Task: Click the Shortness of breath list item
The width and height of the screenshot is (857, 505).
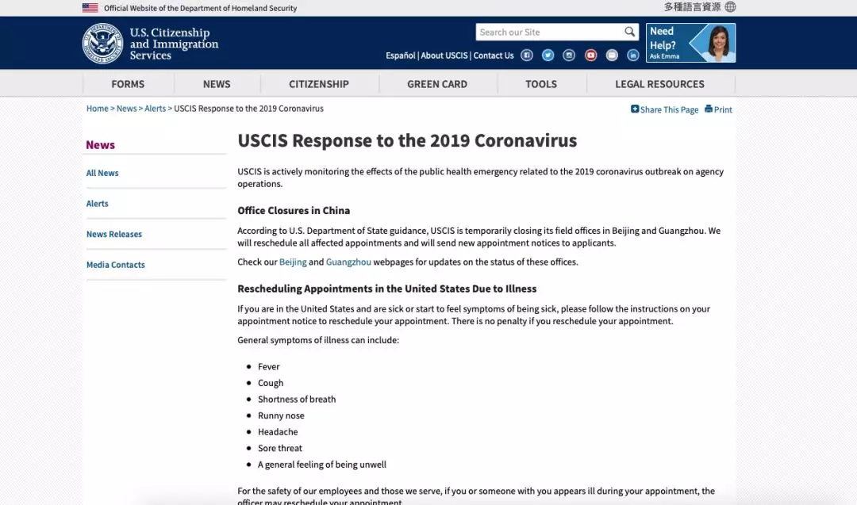Action: pyautogui.click(x=297, y=399)
